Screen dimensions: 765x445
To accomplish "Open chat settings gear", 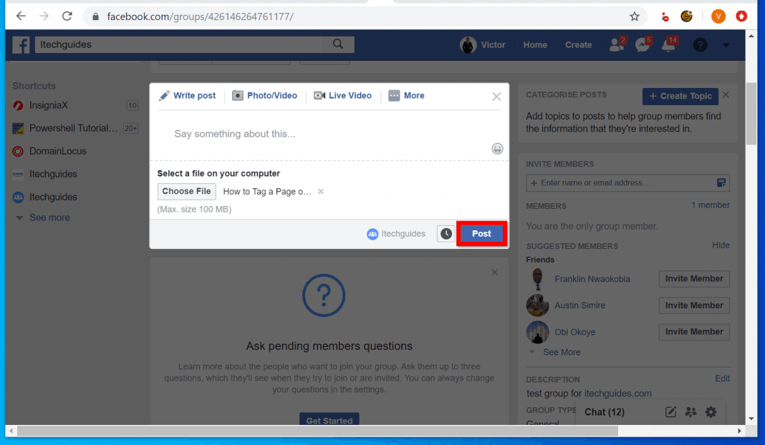I will point(711,412).
